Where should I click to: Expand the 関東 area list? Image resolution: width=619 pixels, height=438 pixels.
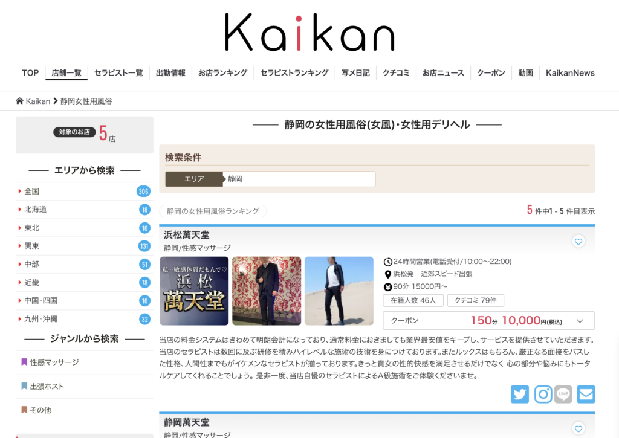(33, 246)
